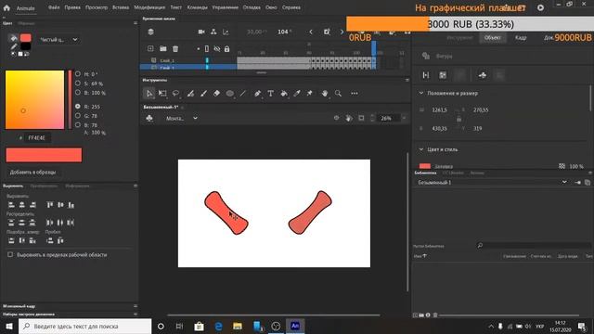Click the Заливка fill swatch in Properties

425,166
